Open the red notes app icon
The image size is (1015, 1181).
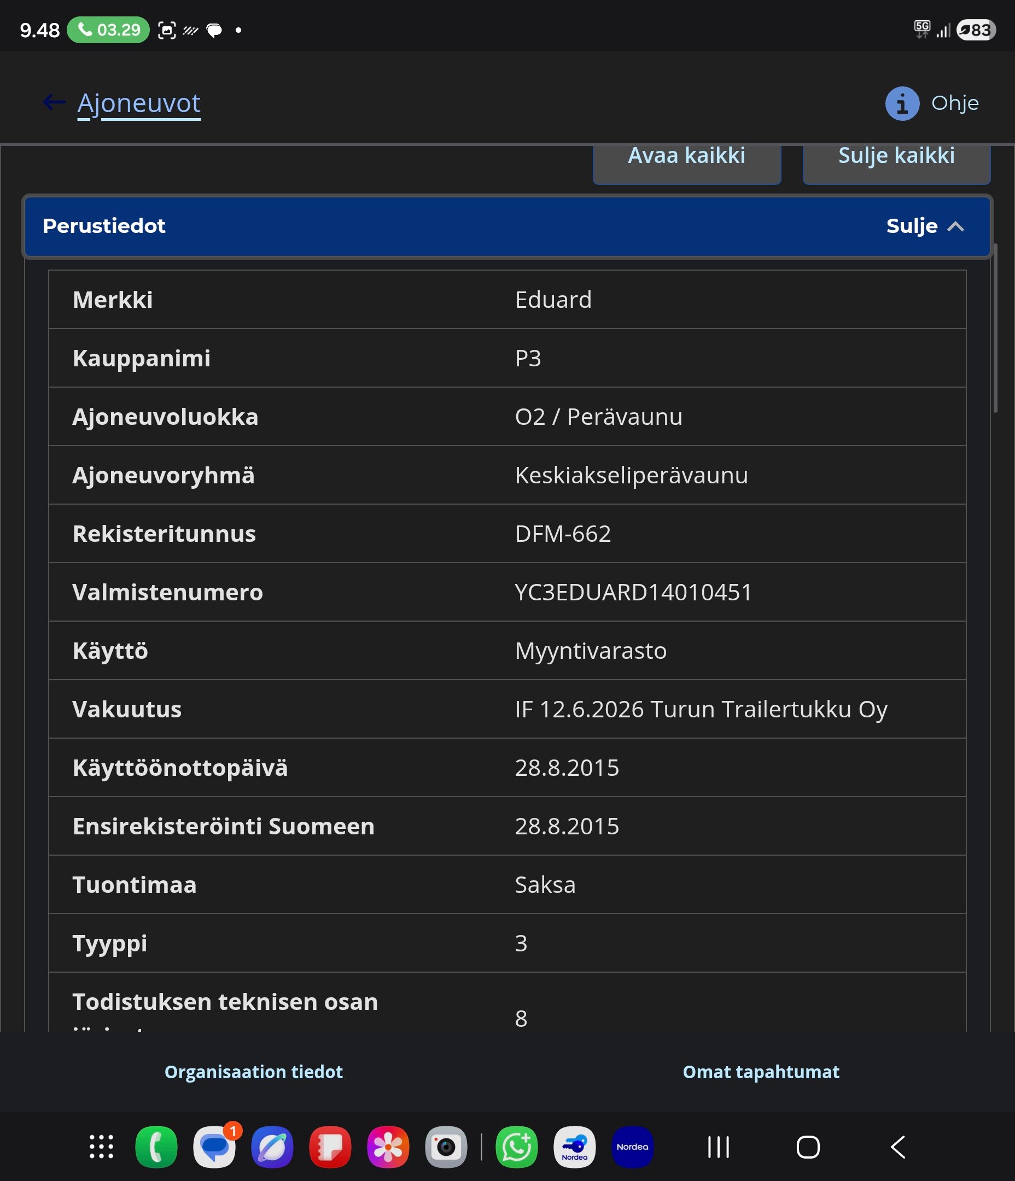(x=330, y=1147)
